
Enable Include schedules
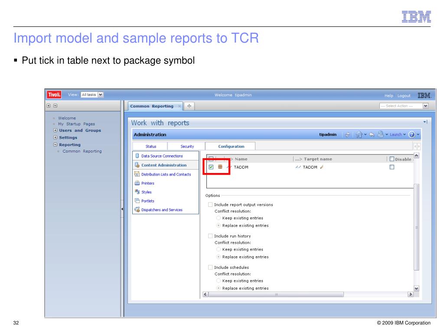point(210,267)
